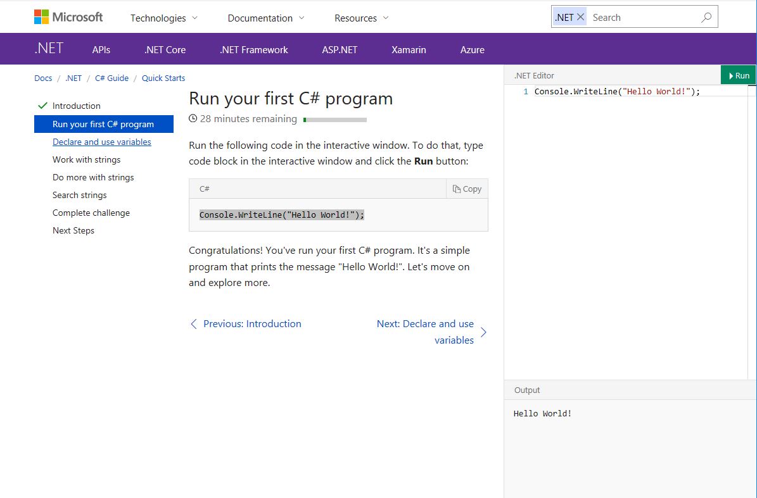Viewport: 757px width, 498px height.
Task: Expand the Resources dropdown
Action: [x=361, y=18]
